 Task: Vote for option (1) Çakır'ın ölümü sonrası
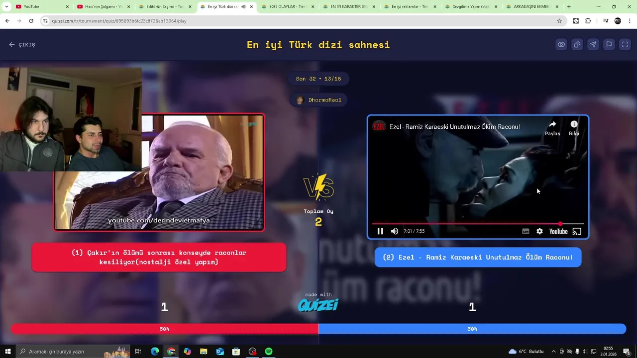coord(159,257)
